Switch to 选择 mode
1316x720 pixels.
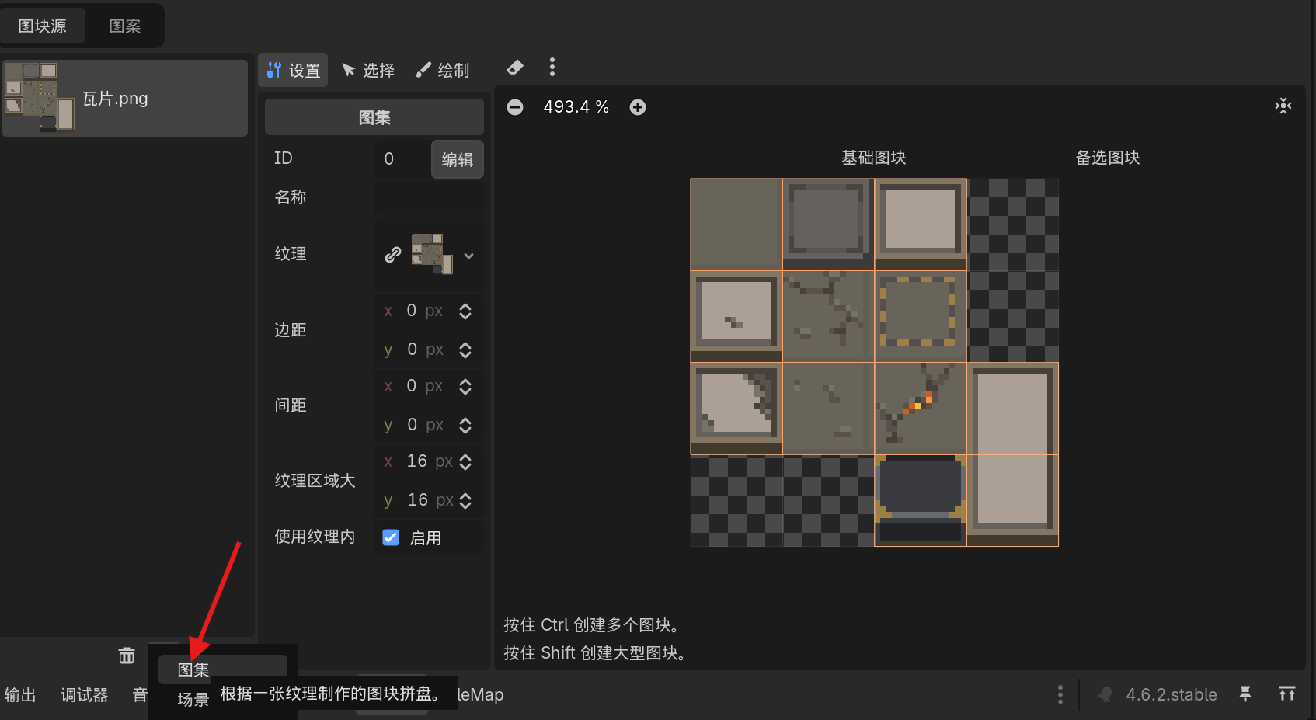tap(368, 71)
